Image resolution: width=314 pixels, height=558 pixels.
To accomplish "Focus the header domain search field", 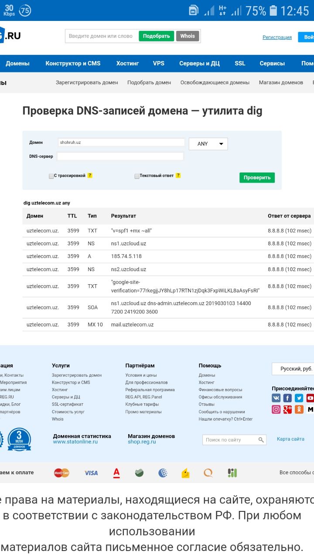I will click(x=101, y=36).
